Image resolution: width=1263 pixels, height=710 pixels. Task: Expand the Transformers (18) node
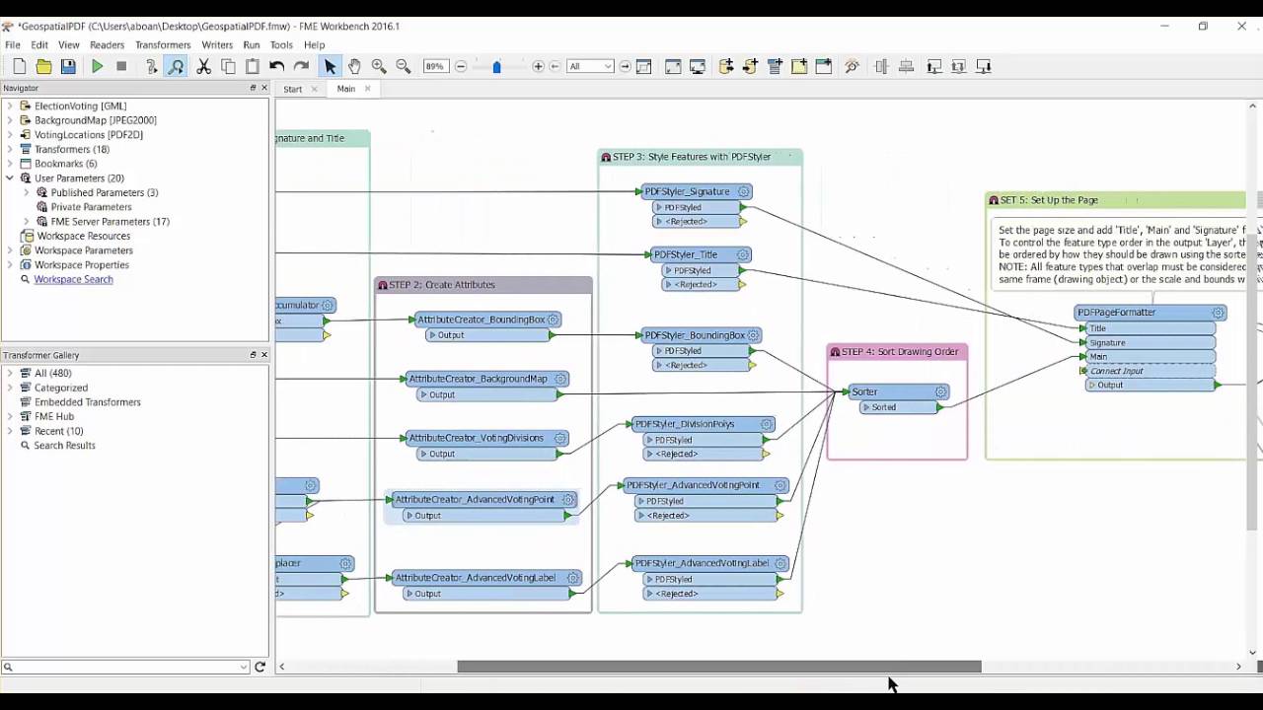coord(10,149)
